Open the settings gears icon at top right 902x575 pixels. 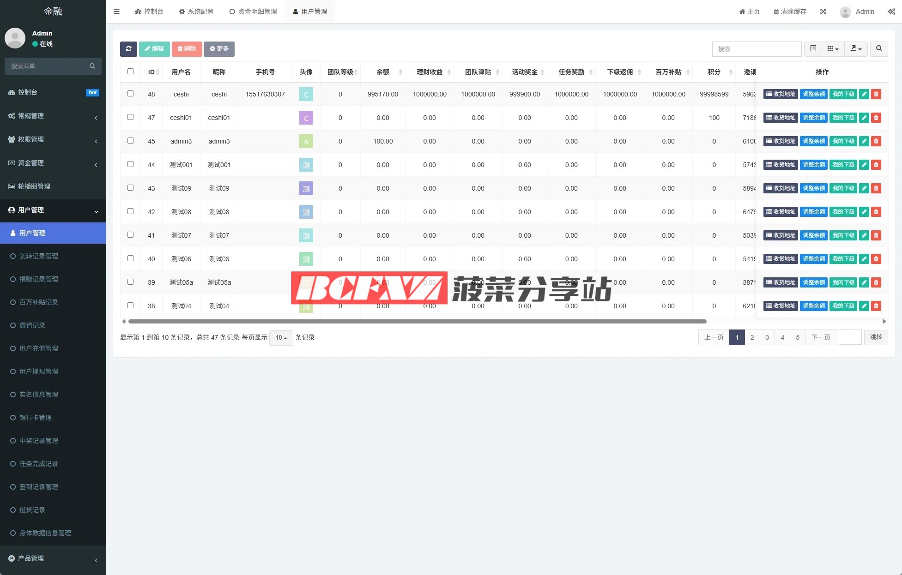pyautogui.click(x=891, y=12)
